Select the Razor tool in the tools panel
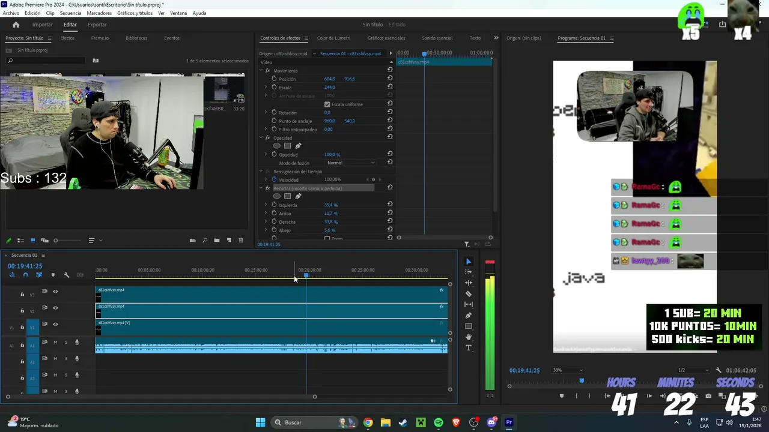The width and height of the screenshot is (769, 432). coord(469,293)
